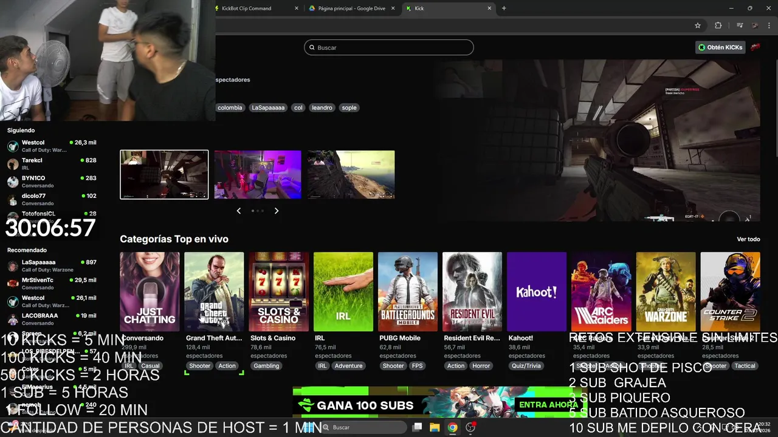Open Google Chrome from the taskbar

click(453, 427)
